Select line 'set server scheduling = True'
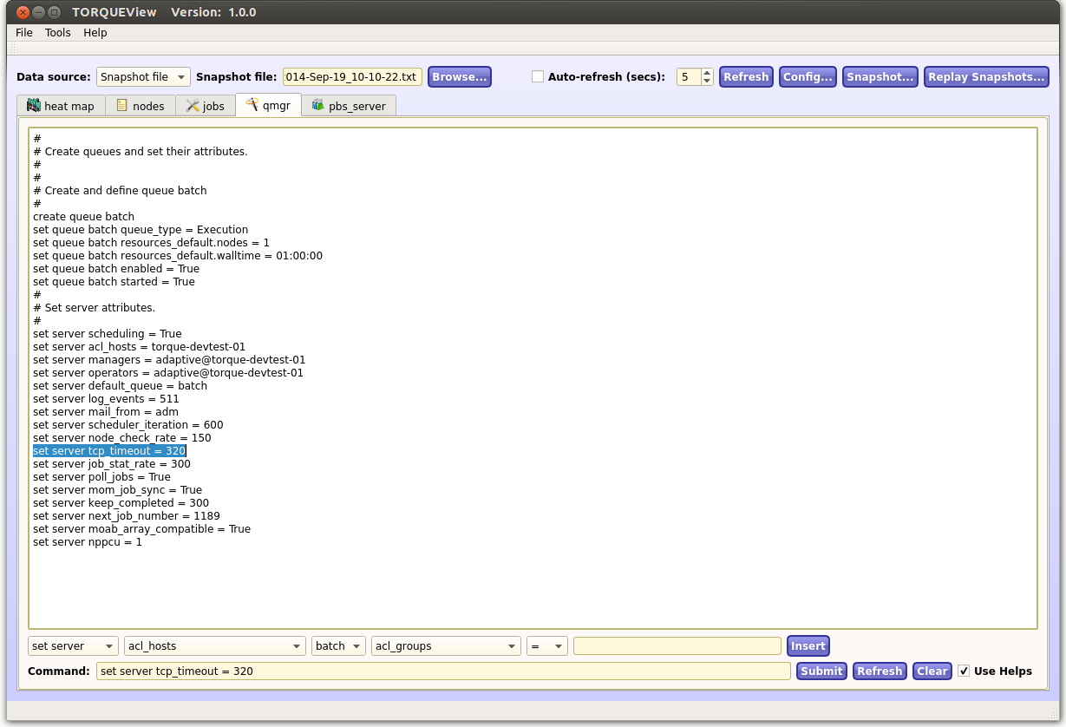1066x727 pixels. (x=108, y=334)
